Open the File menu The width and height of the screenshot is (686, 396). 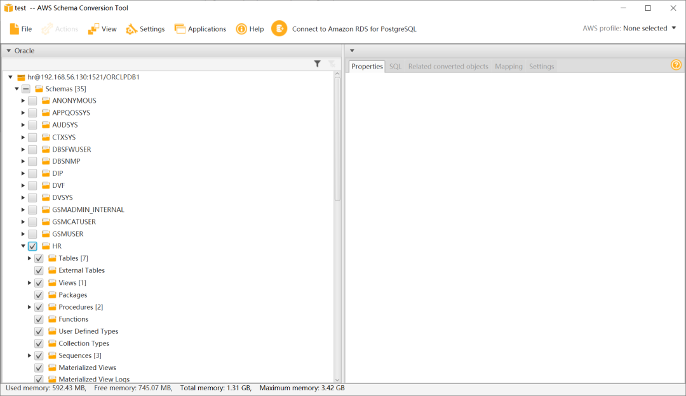point(27,29)
